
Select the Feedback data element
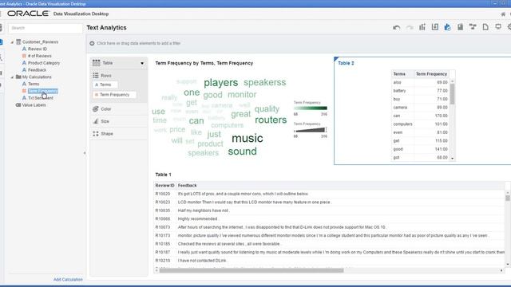(x=37, y=70)
